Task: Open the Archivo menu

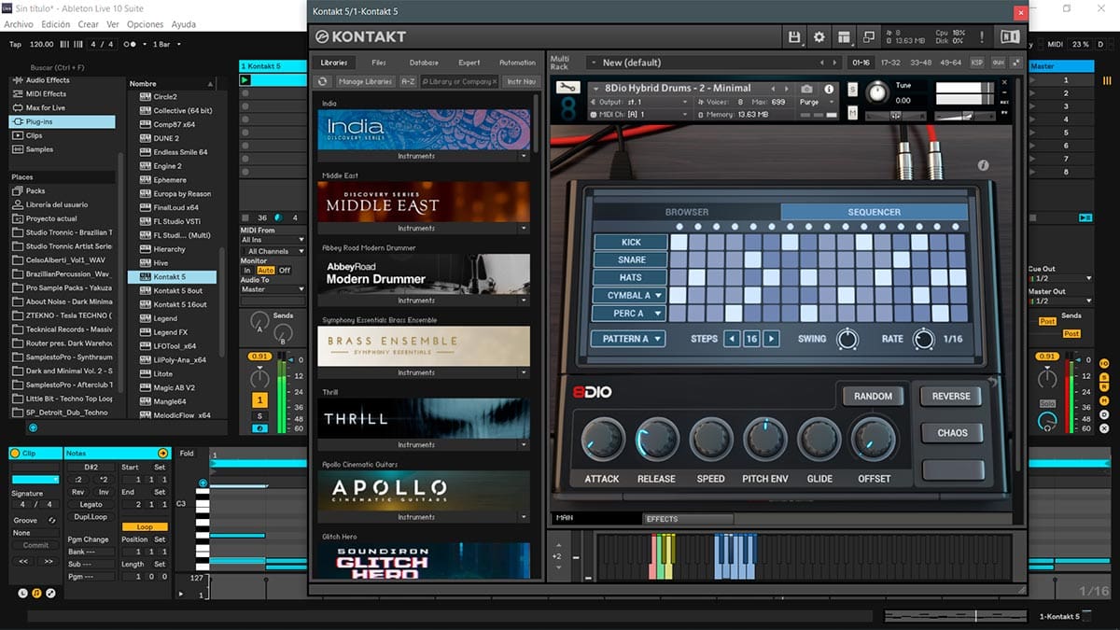Action: click(x=19, y=24)
